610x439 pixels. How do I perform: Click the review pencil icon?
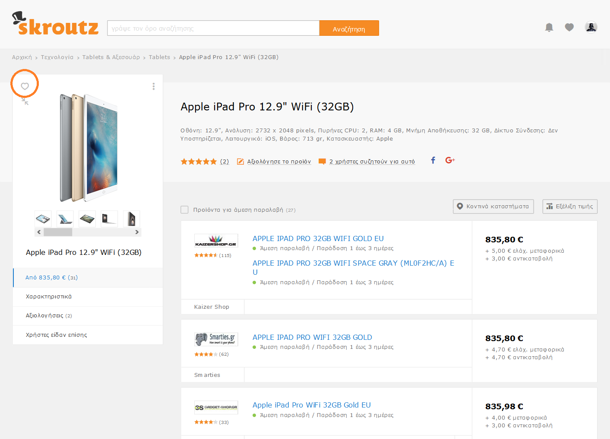pyautogui.click(x=240, y=162)
